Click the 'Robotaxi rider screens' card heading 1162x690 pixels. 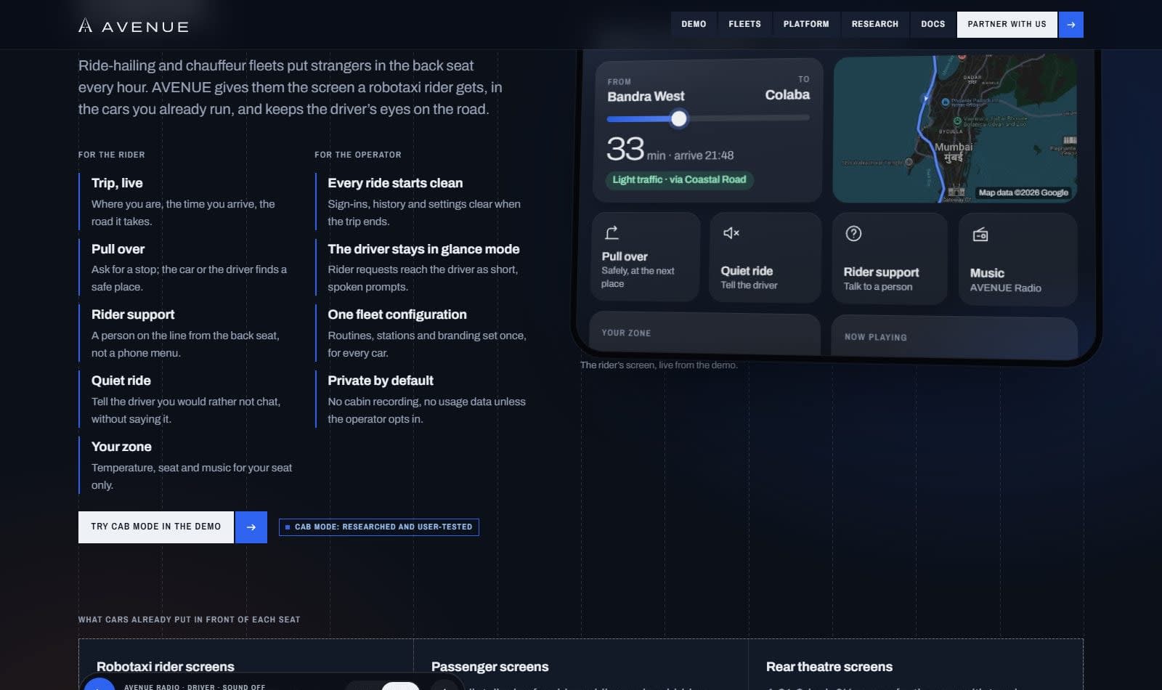[166, 667]
